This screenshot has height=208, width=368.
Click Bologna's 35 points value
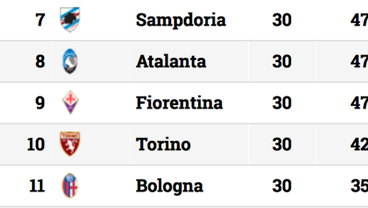[x=359, y=186]
